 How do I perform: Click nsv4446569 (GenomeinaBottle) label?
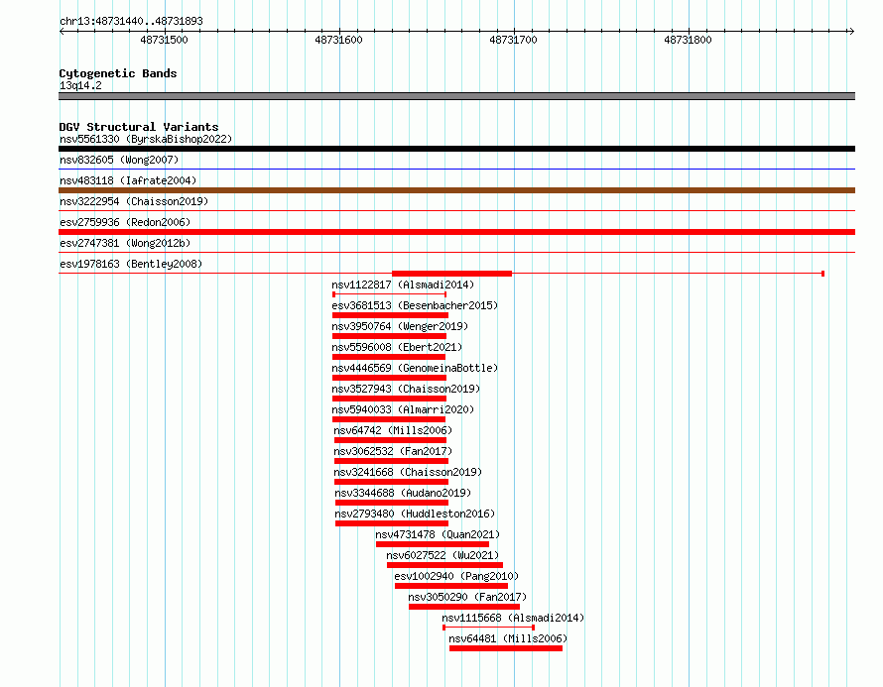pyautogui.click(x=415, y=368)
